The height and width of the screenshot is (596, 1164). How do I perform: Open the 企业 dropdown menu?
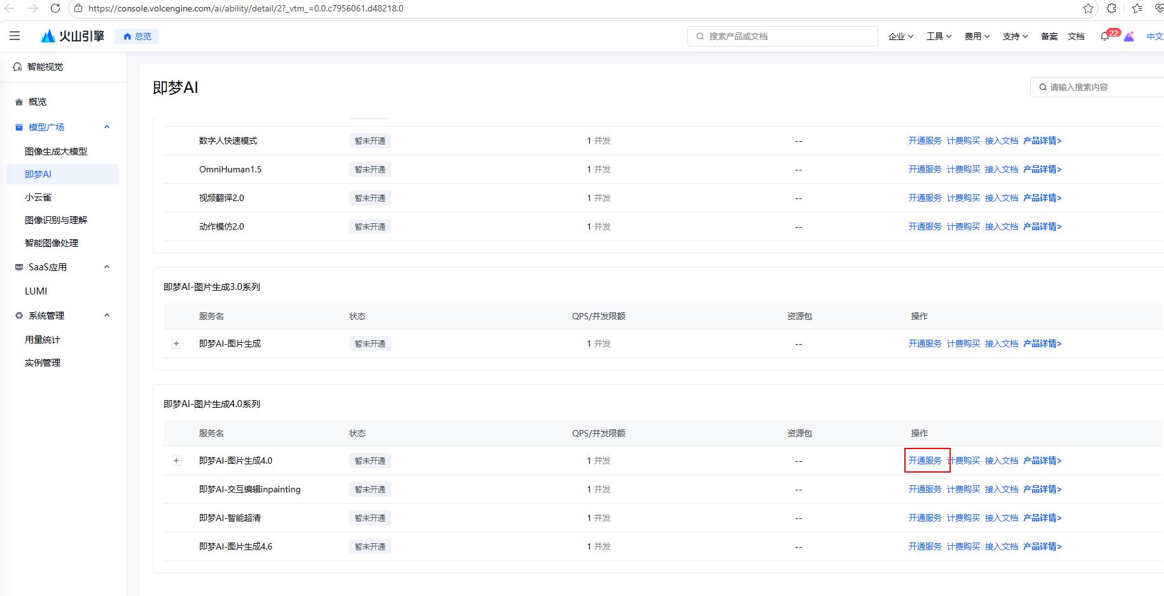click(901, 36)
